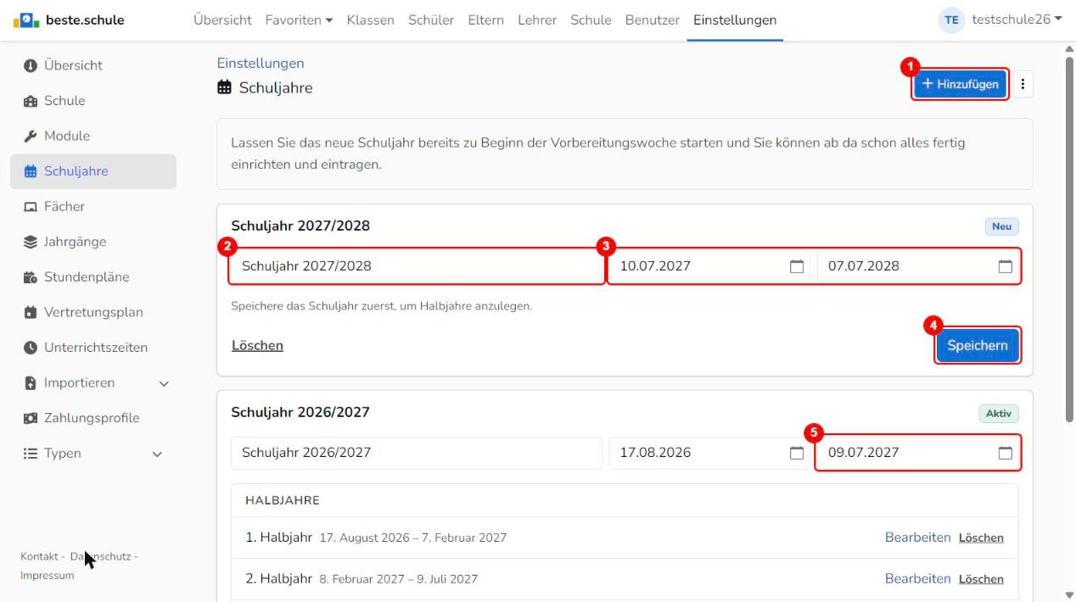1076x602 pixels.
Task: Click the page vertical scrollbar
Action: [x=1070, y=237]
